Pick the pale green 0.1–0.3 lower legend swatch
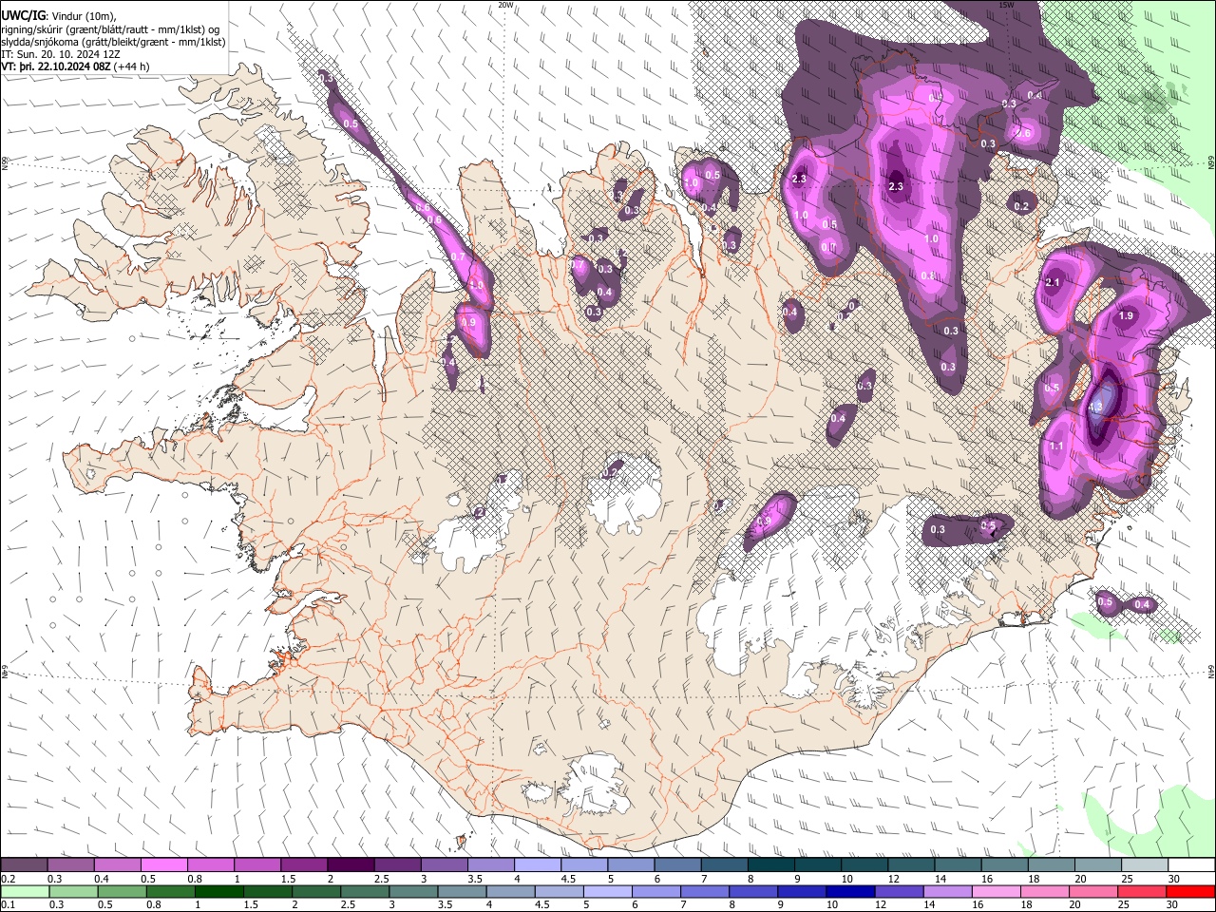Viewport: 1216px width, 912px height. (25, 891)
